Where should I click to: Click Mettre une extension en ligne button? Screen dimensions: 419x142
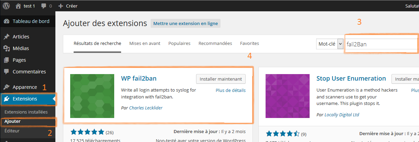(185, 24)
